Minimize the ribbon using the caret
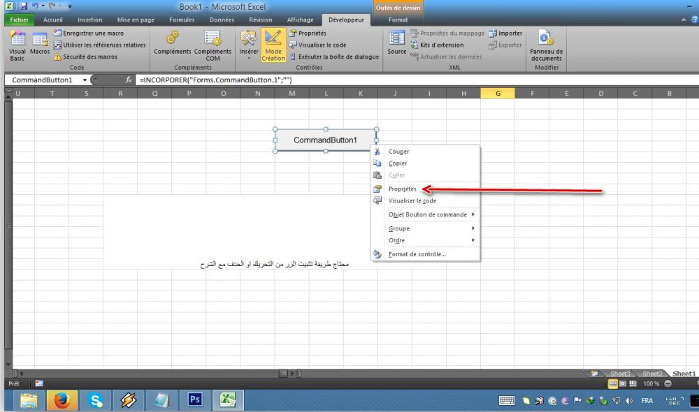The image size is (699, 412). pos(684,20)
